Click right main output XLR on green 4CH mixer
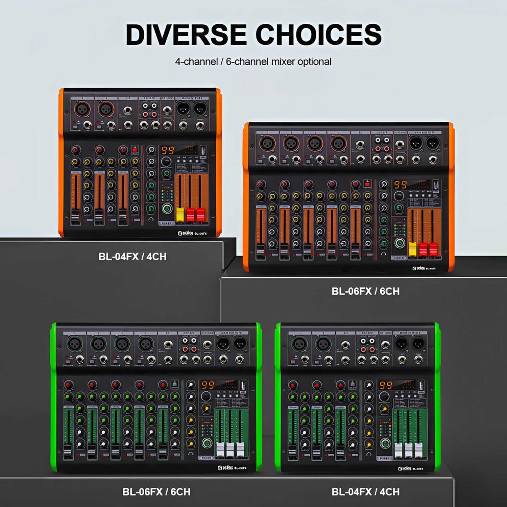The width and height of the screenshot is (507, 507). click(418, 344)
